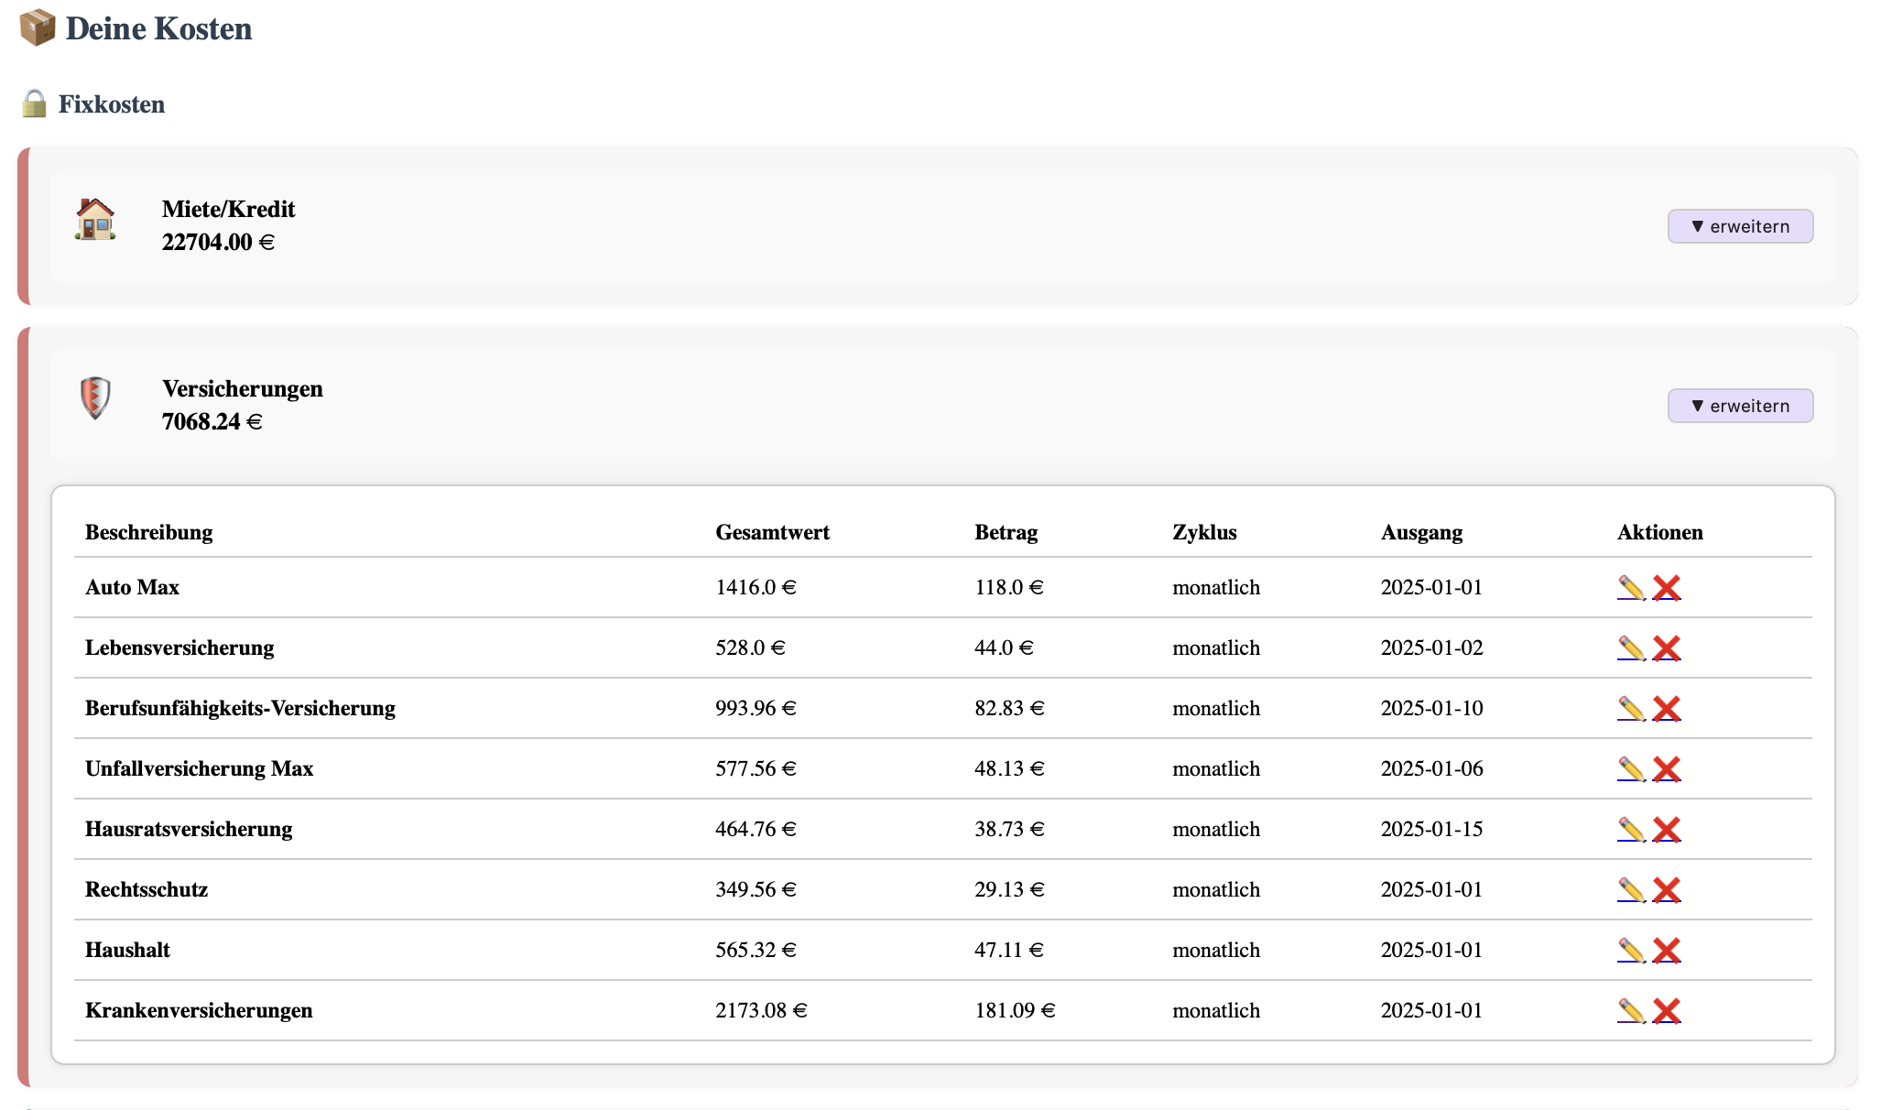Click the Beschreibung column header
The width and height of the screenshot is (1881, 1110).
(x=148, y=532)
